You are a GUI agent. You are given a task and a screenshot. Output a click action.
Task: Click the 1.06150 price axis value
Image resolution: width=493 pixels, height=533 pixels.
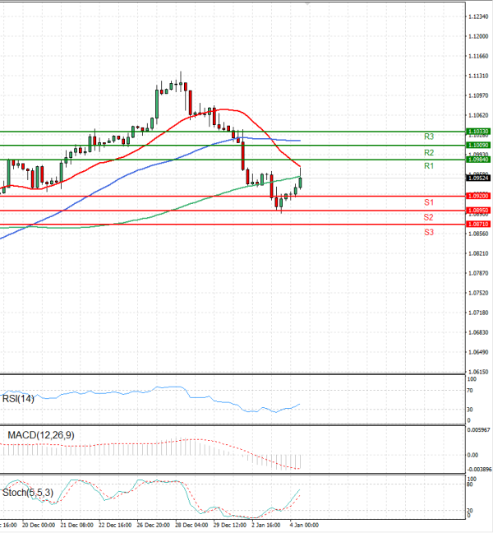tap(478, 372)
